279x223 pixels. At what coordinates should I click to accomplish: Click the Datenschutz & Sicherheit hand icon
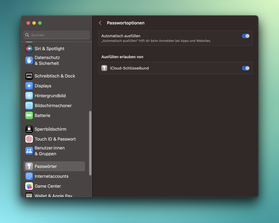coord(29,60)
